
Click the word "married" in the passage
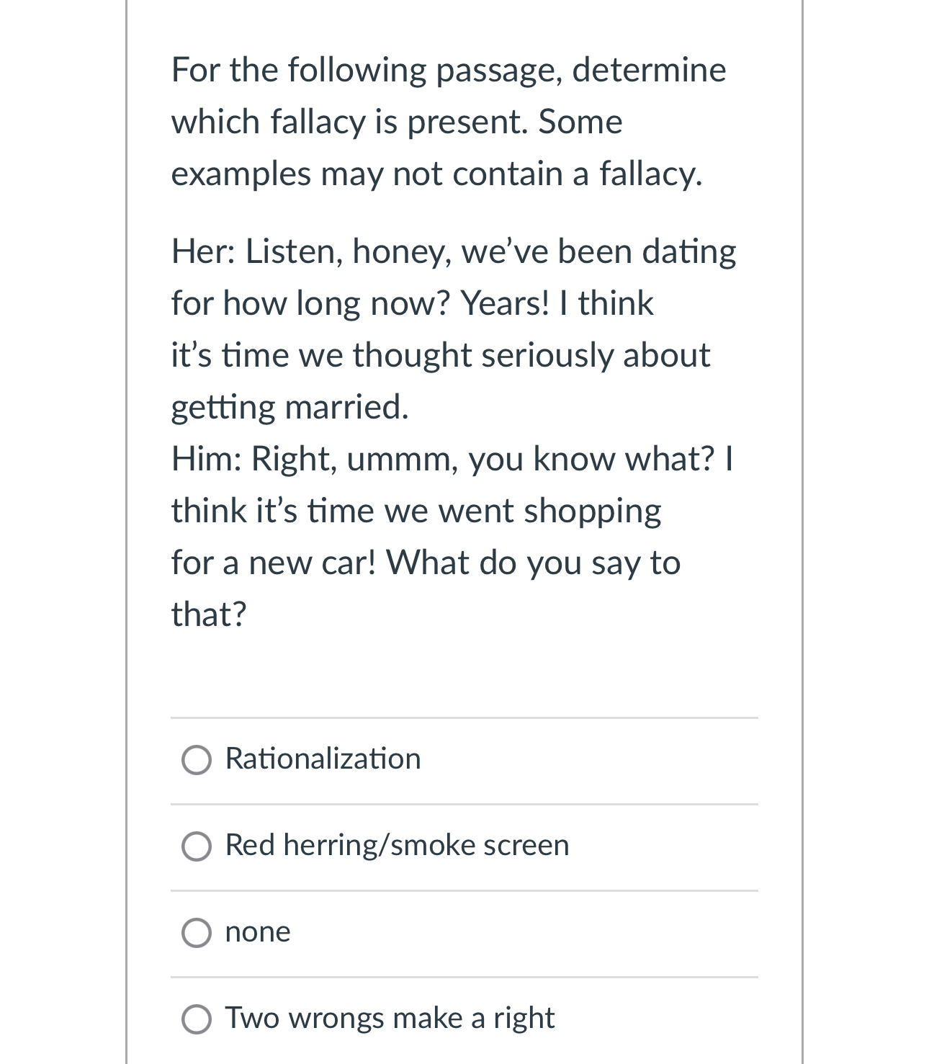[346, 407]
